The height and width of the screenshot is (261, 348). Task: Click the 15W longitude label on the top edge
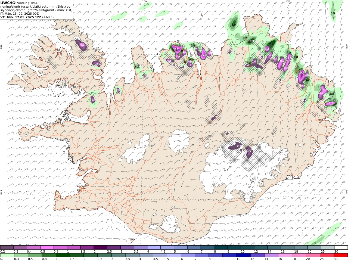click(x=288, y=1)
